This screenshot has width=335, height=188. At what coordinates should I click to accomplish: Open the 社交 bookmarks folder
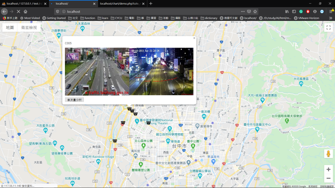click(73, 18)
